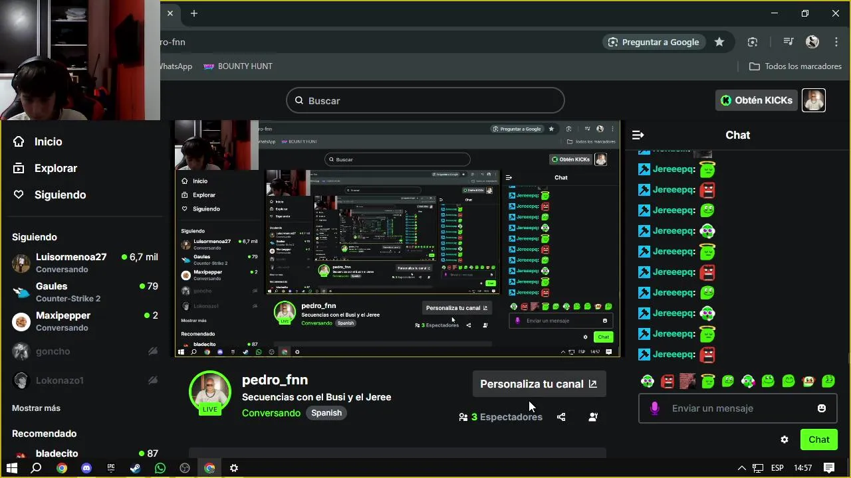851x478 pixels.
Task: Open Conversando category link
Action: (271, 413)
